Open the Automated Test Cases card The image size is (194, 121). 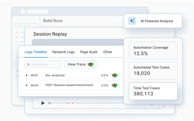153,71
